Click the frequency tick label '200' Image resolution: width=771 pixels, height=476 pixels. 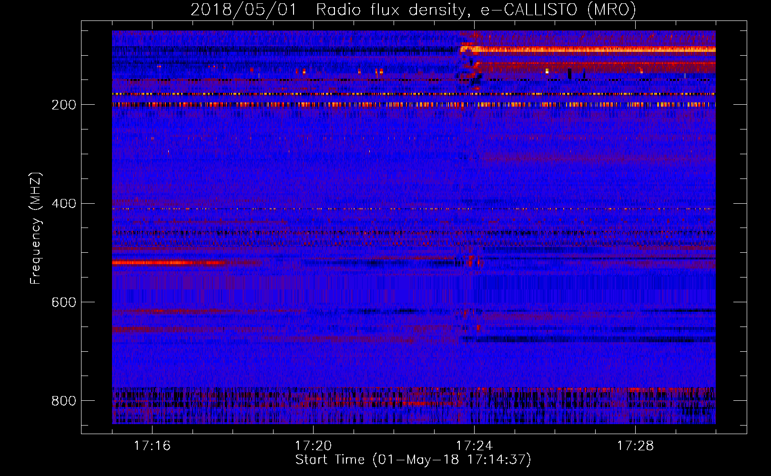coord(64,105)
